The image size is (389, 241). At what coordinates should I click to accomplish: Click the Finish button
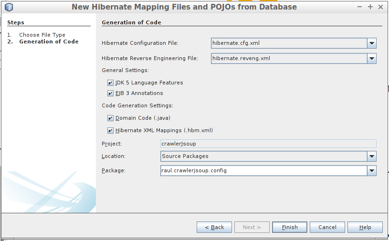tap(290, 227)
